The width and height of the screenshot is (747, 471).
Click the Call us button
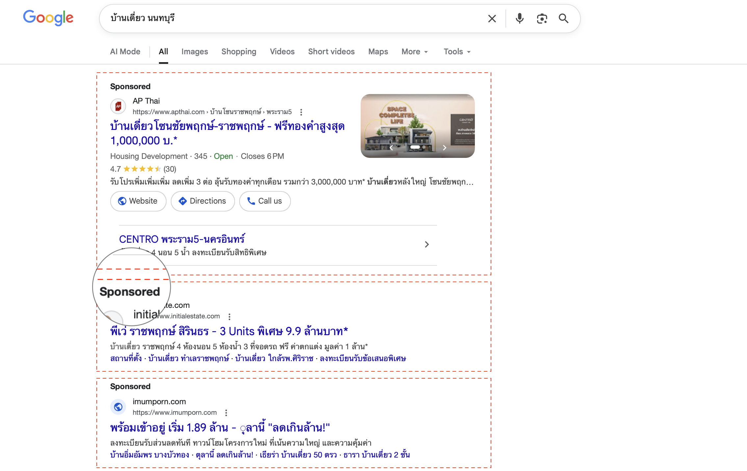265,201
